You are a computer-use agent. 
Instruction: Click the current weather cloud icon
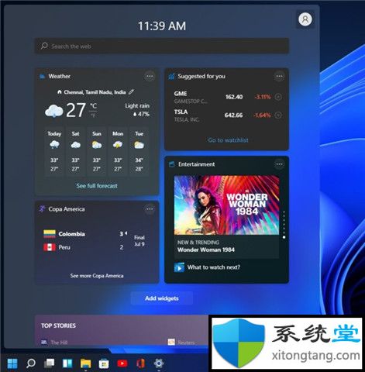tap(54, 111)
